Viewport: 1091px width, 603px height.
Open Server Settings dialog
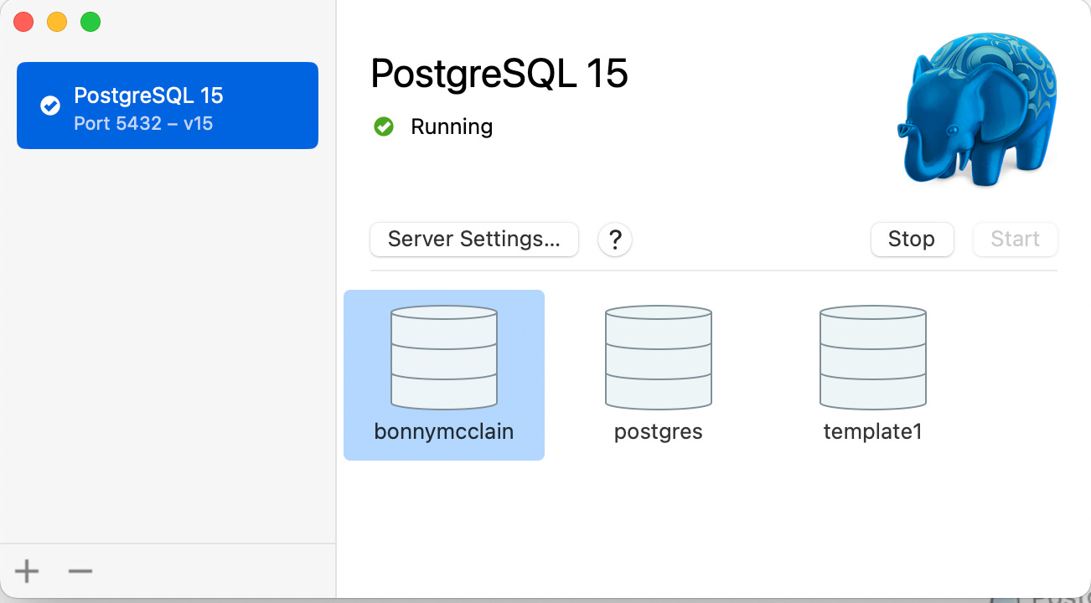473,240
